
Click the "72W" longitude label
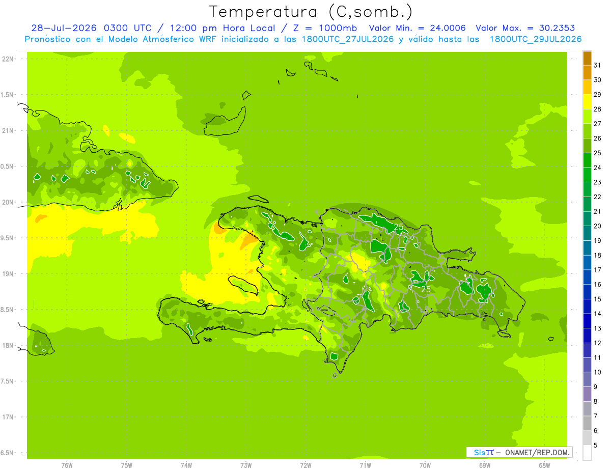305,465
